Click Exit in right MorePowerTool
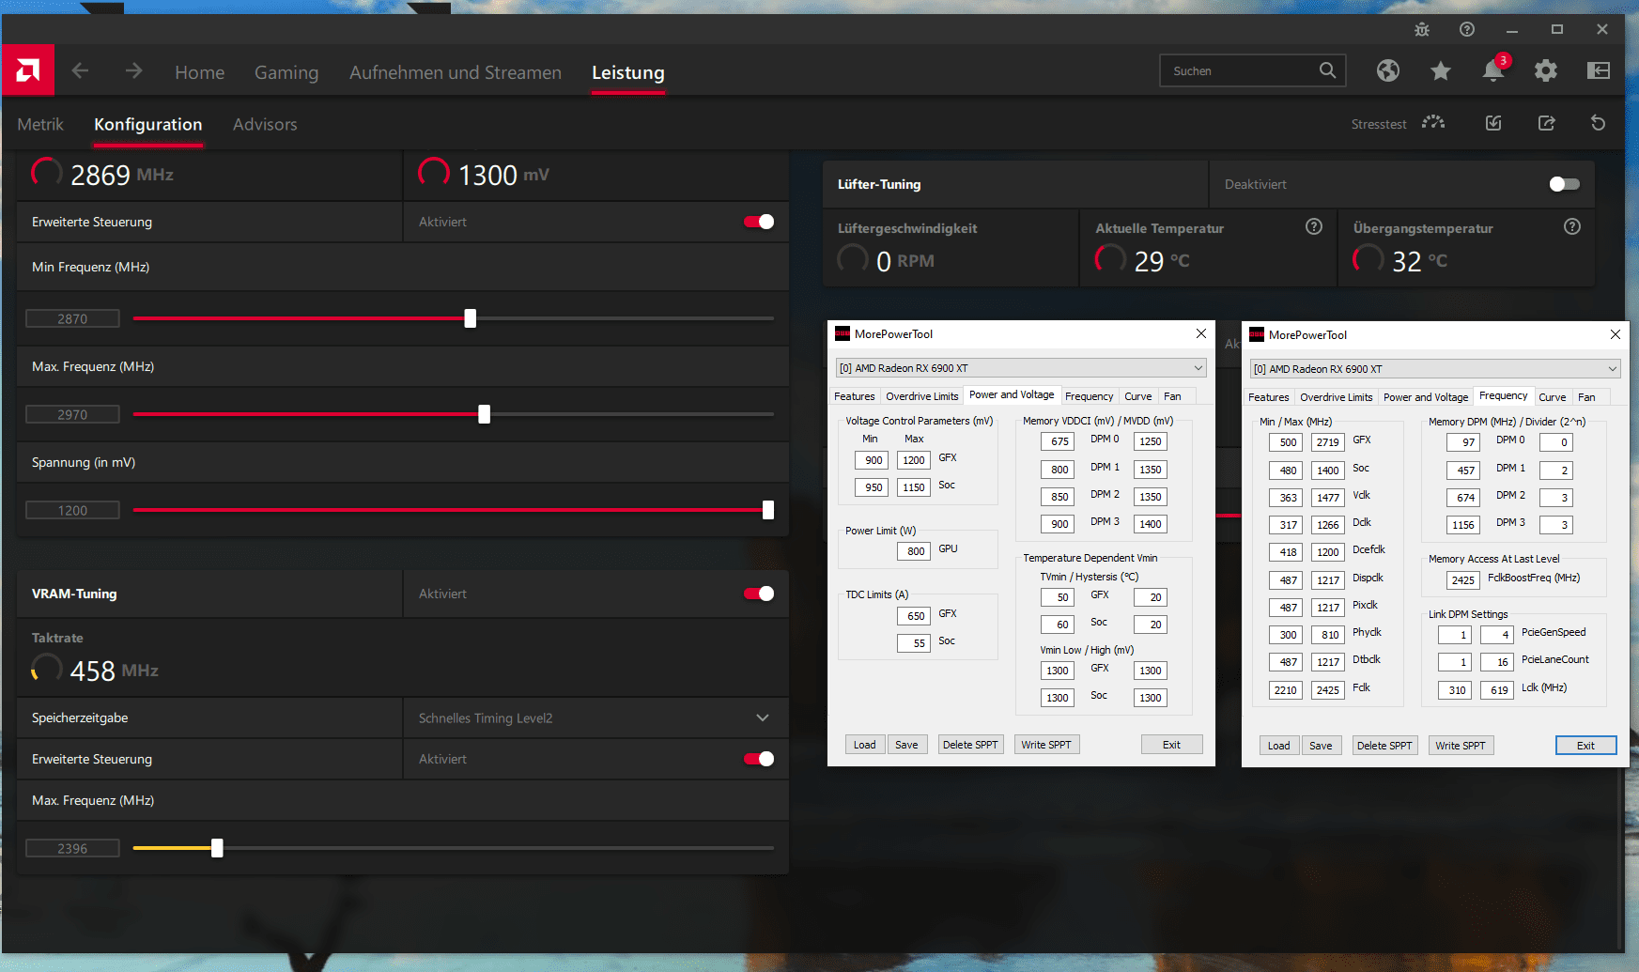Viewport: 1639px width, 972px height. click(1585, 746)
